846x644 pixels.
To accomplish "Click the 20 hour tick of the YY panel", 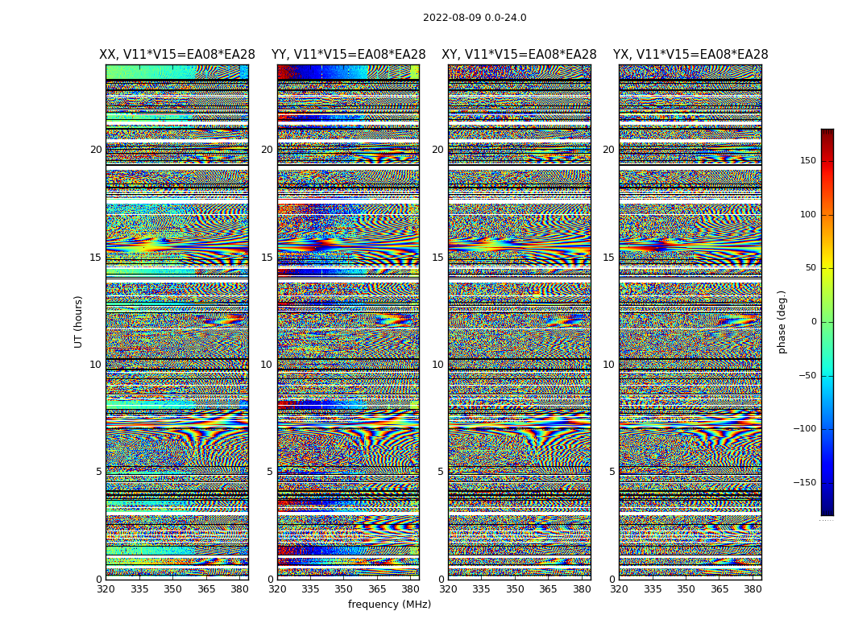I will click(x=267, y=150).
